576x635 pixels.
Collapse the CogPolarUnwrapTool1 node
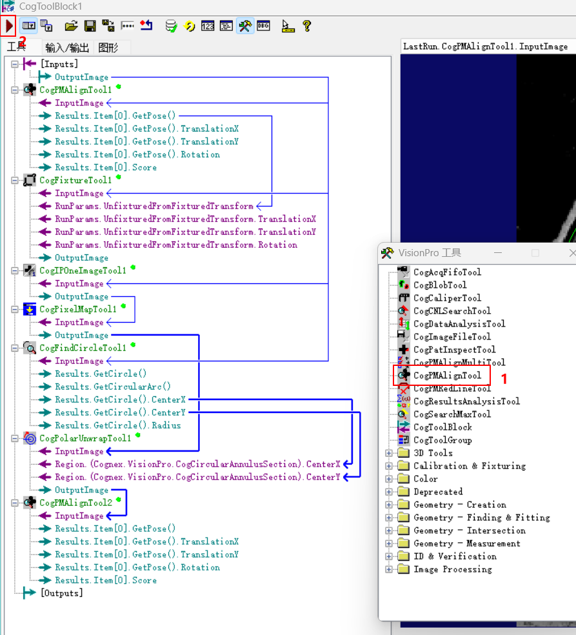(15, 438)
